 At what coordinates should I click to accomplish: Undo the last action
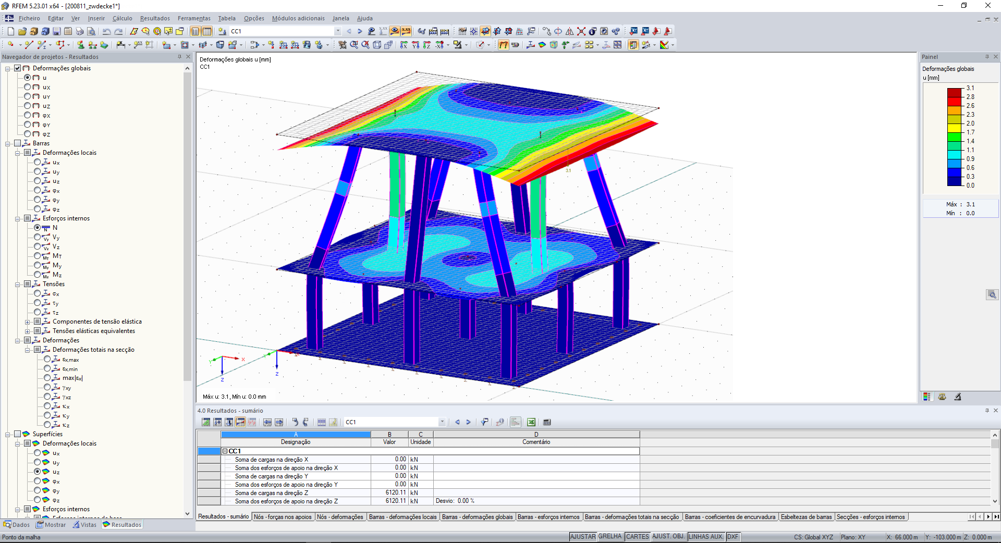click(107, 31)
